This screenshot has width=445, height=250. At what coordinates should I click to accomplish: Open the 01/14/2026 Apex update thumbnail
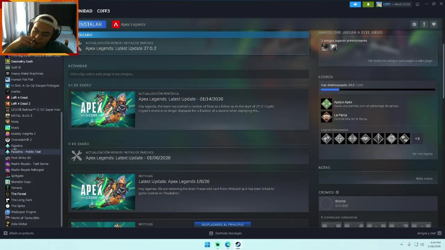tap(103, 109)
